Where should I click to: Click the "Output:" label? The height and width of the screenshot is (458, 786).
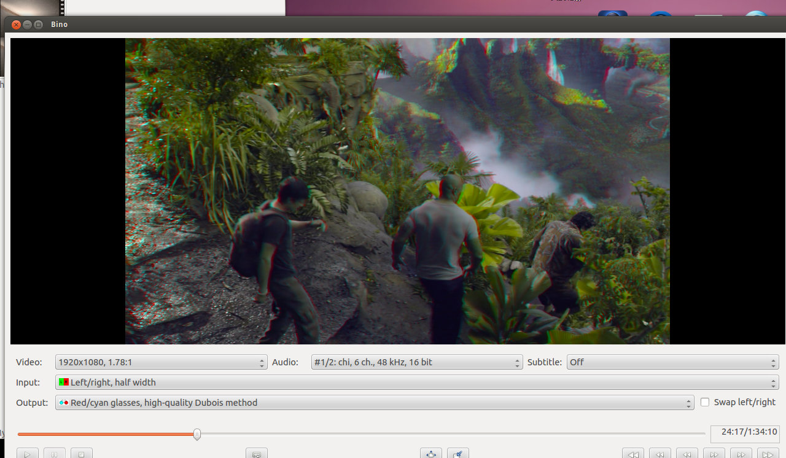(x=32, y=403)
